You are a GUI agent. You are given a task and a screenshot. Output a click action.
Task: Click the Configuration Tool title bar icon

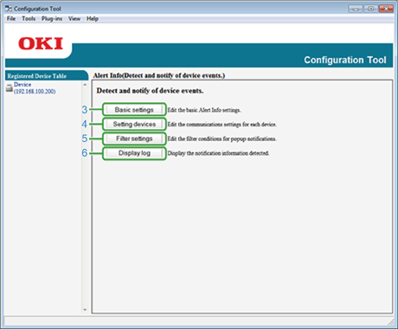point(9,9)
